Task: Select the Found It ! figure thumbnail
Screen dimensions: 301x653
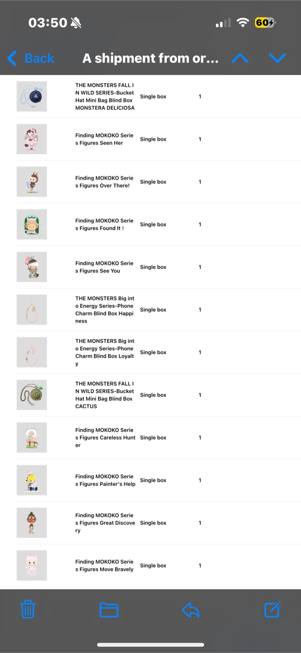Action: coord(32,224)
